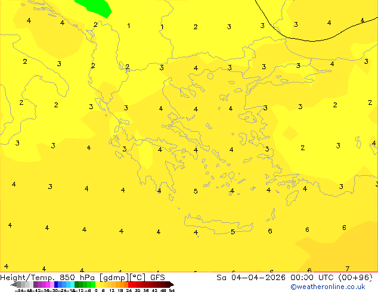The width and height of the screenshot is (378, 292).
Task: Click the '[°C]' unit label in title
Action: (x=138, y=278)
